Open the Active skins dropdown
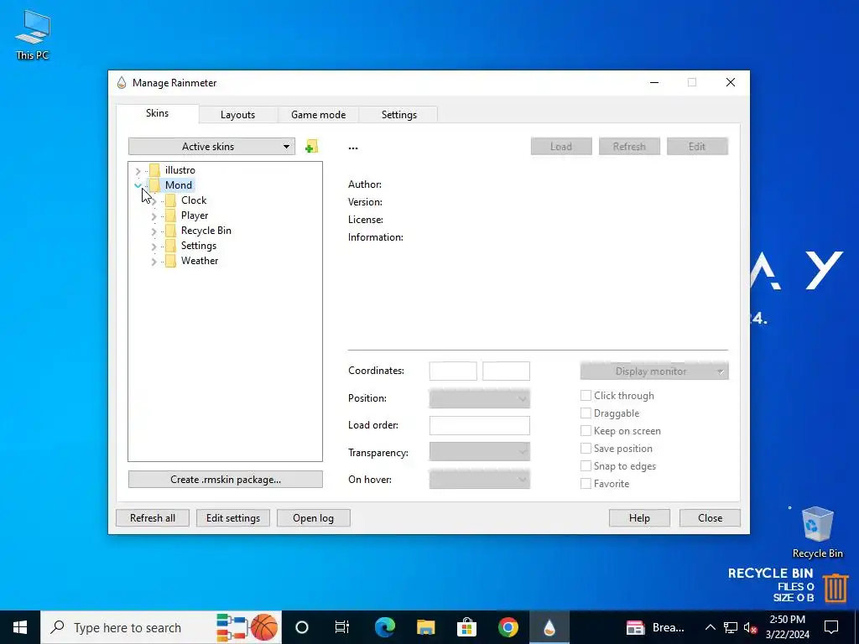This screenshot has height=644, width=859. [x=211, y=146]
